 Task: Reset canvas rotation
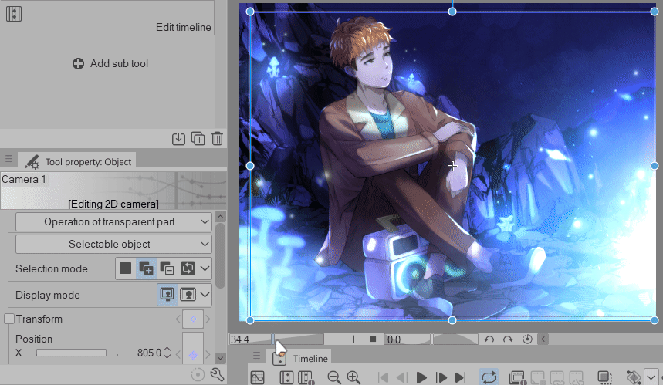point(527,339)
